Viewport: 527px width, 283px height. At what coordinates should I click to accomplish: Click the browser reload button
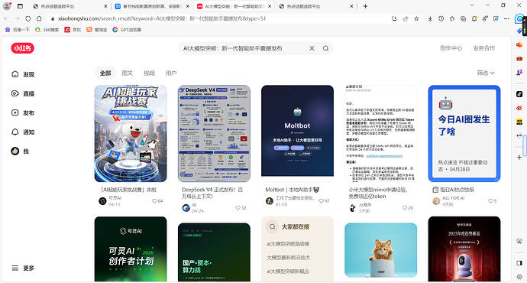click(x=28, y=19)
